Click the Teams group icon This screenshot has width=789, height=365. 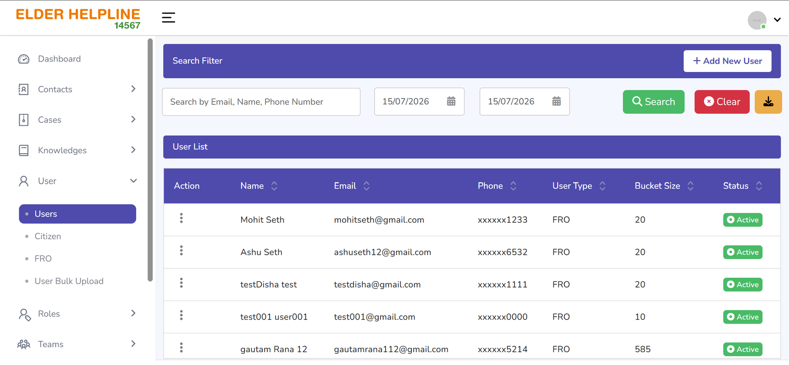pos(24,344)
